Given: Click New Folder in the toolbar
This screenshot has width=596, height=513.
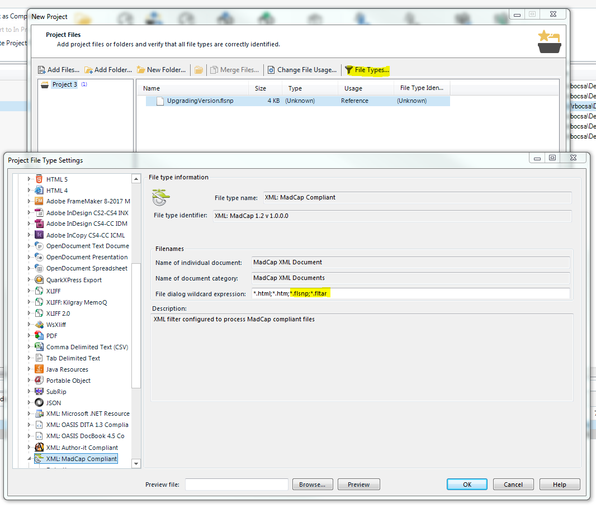Looking at the screenshot, I should pos(162,70).
